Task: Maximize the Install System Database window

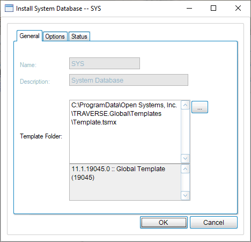Action: (213, 8)
